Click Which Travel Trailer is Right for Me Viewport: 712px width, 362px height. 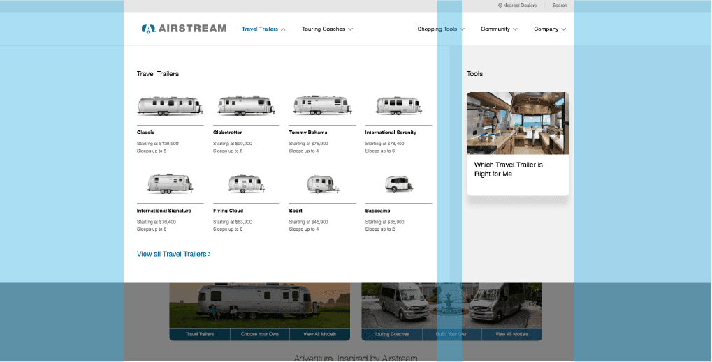(x=509, y=169)
